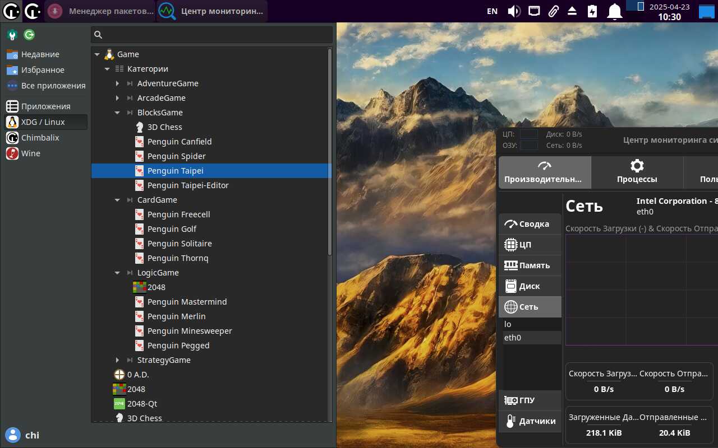718x448 pixels.
Task: Expand the AdventureGame category
Action: [x=117, y=83]
